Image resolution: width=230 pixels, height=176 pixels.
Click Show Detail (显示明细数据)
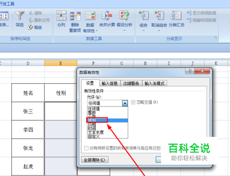point(201,13)
